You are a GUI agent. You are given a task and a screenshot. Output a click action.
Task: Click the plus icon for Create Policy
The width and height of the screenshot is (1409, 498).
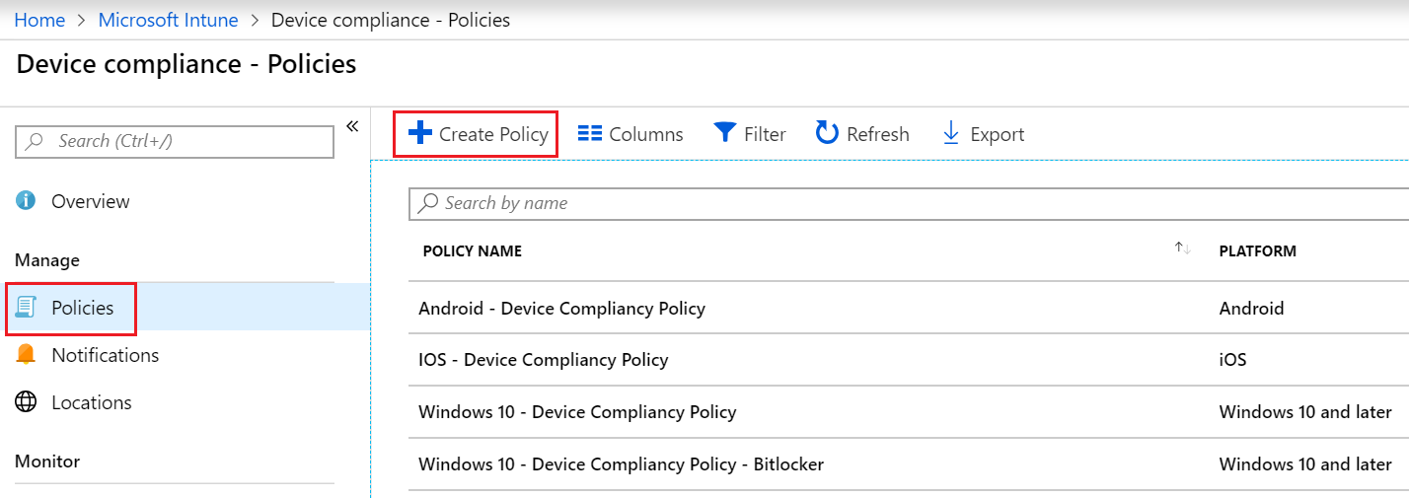[420, 133]
